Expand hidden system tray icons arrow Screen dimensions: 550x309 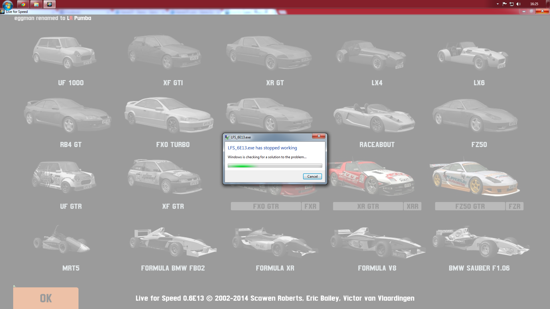(498, 4)
